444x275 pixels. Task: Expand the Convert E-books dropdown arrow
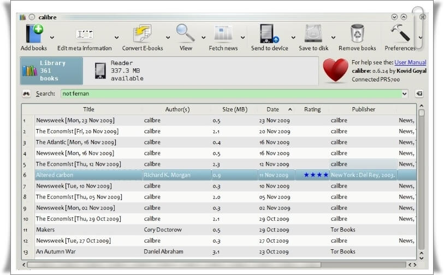tap(168, 37)
